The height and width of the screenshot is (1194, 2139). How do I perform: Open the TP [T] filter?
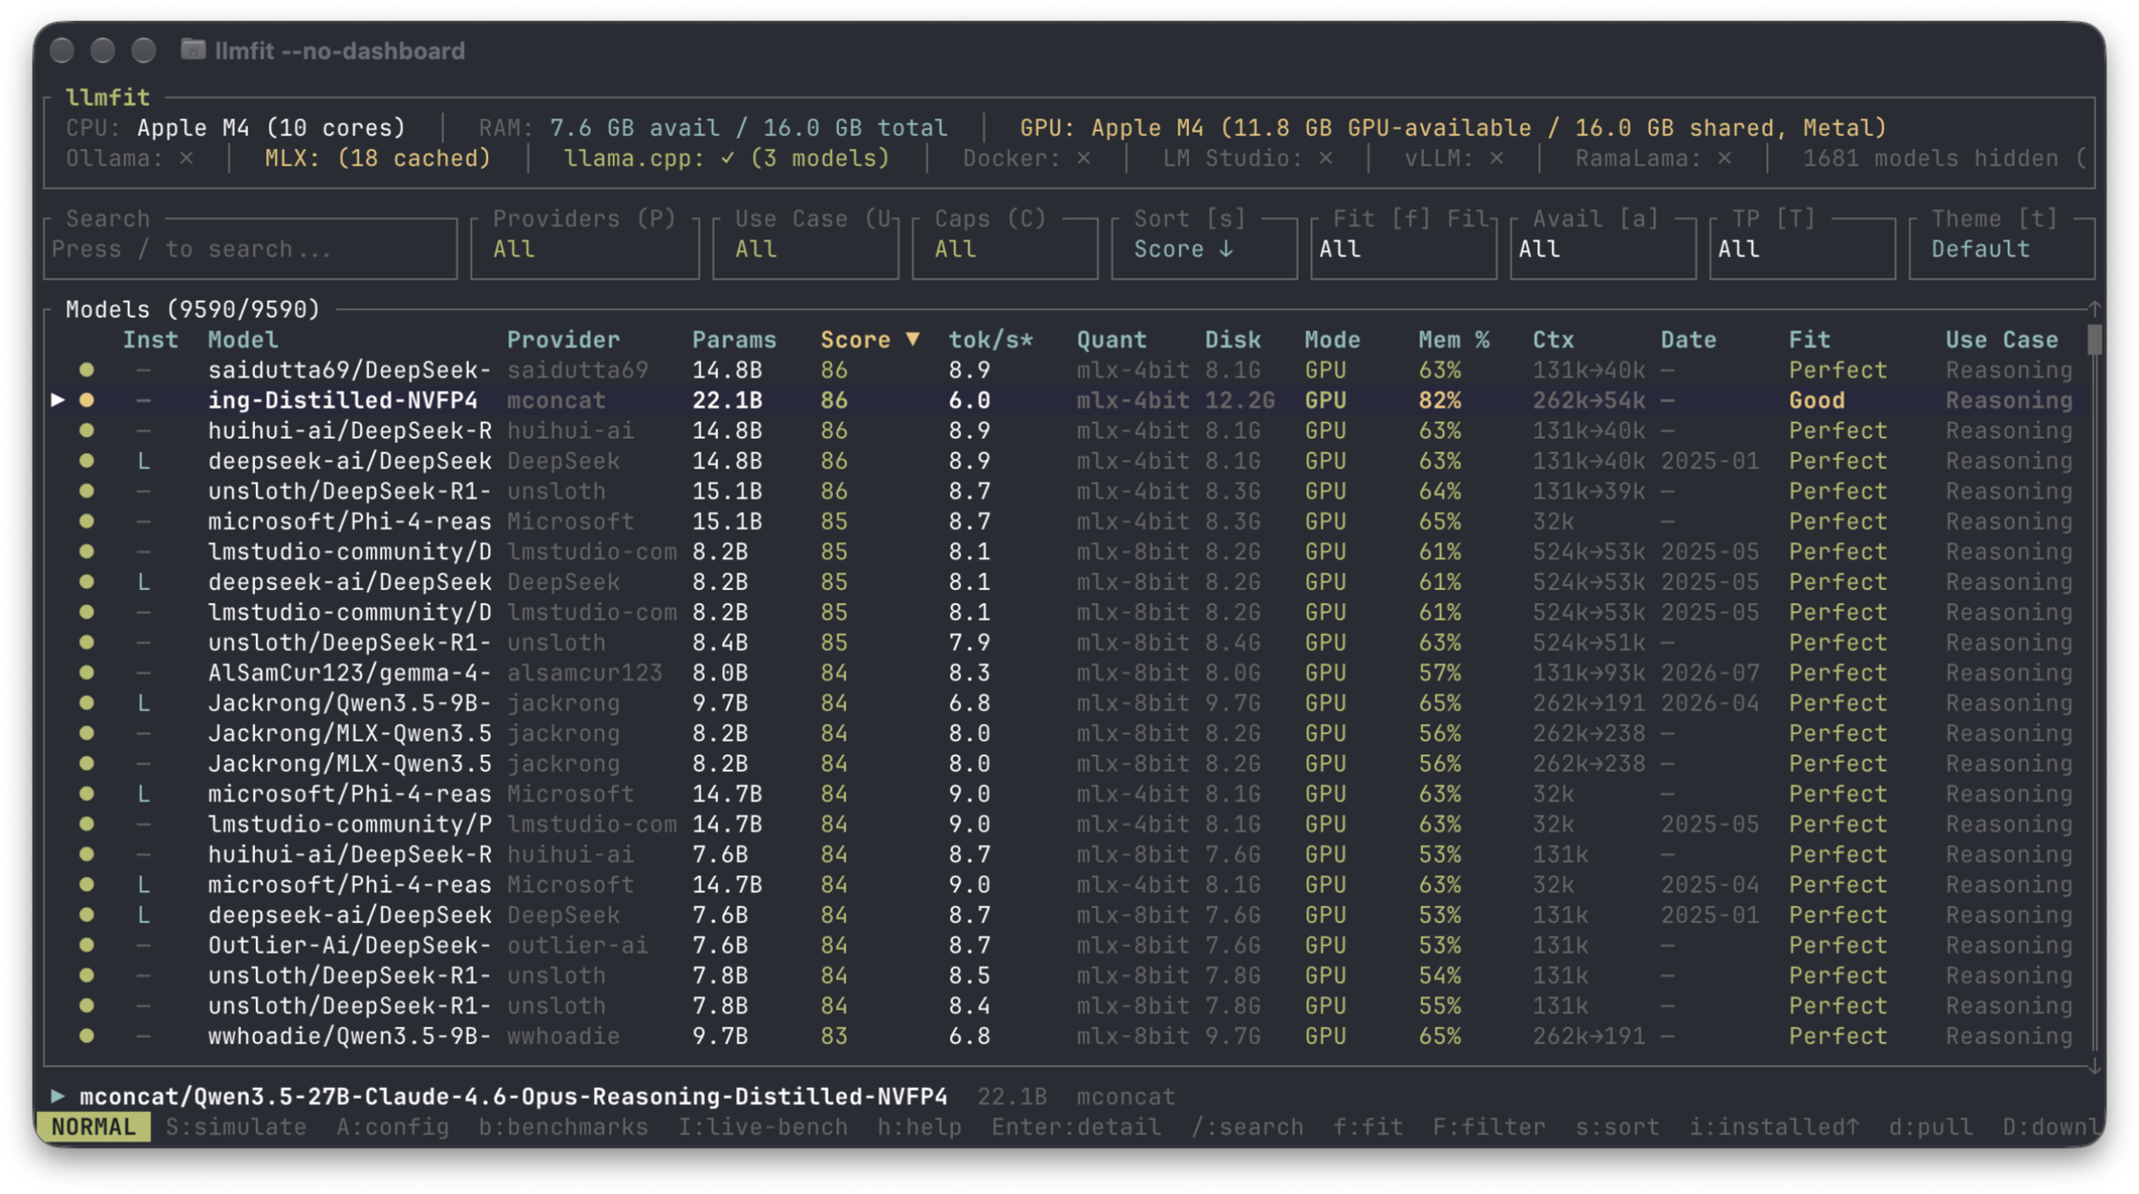(1803, 248)
